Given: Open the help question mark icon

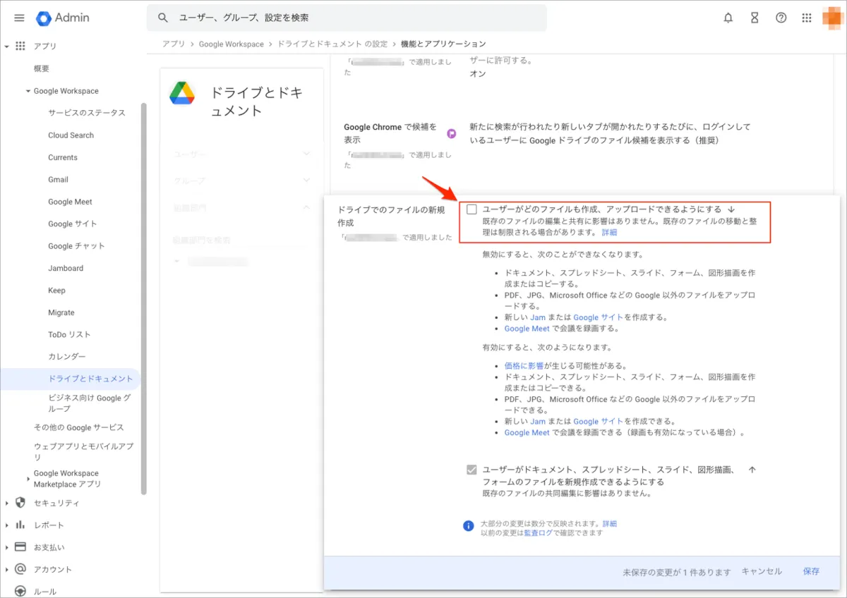Looking at the screenshot, I should 781,18.
